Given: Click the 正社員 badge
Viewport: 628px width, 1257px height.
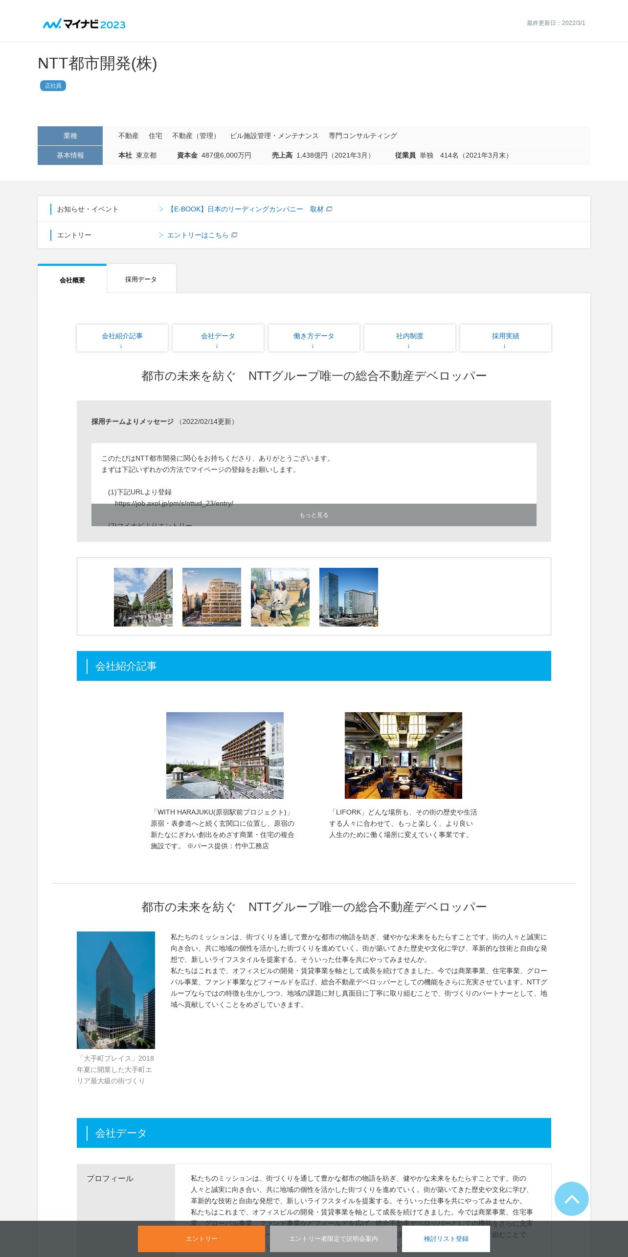Looking at the screenshot, I should click(53, 86).
